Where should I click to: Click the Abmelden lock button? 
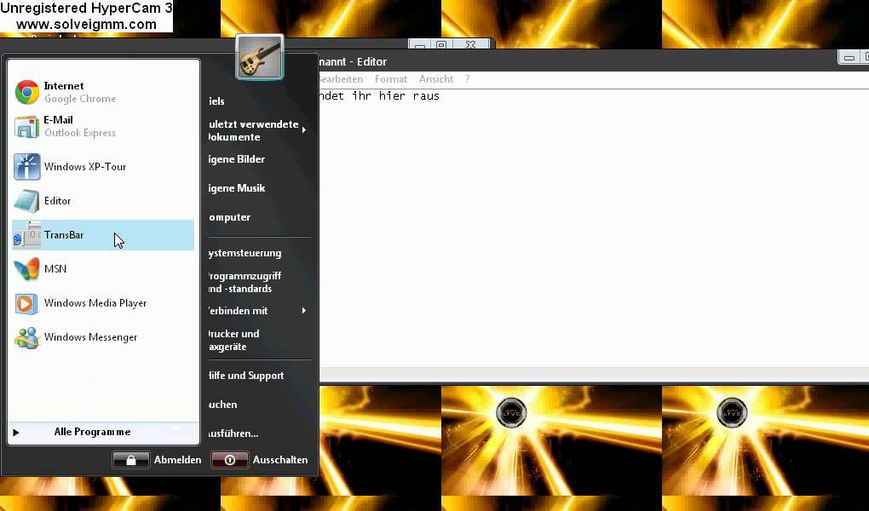click(131, 460)
